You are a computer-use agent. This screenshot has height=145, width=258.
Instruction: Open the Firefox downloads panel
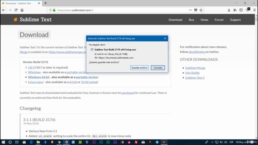click(229, 10)
